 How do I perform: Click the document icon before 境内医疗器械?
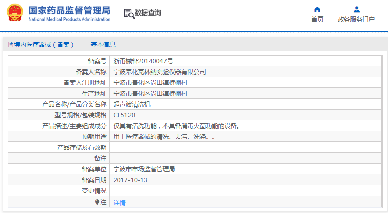pyautogui.click(x=11, y=45)
